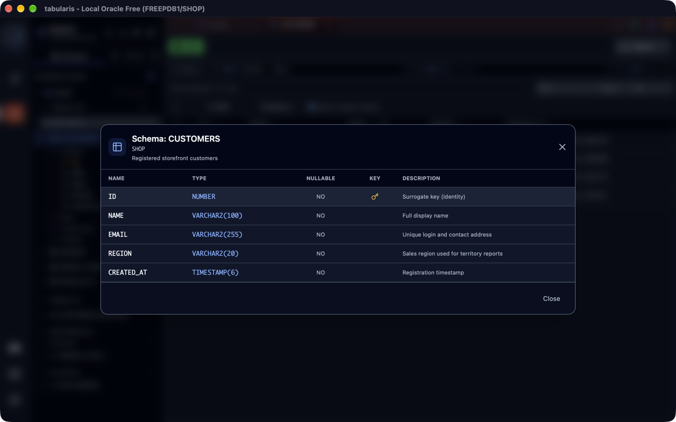
Task: Click the 'Schema: CUSTOMERS' dialog title
Action: coord(176,139)
